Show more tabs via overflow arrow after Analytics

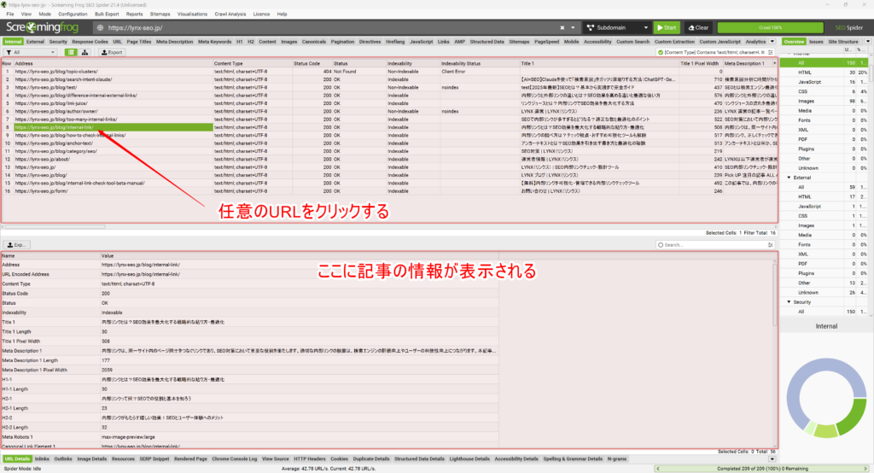pos(772,41)
